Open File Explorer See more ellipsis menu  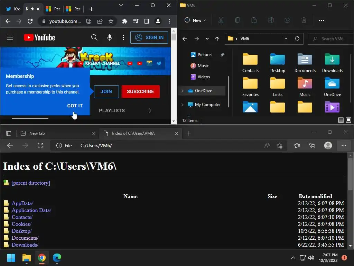(x=321, y=20)
